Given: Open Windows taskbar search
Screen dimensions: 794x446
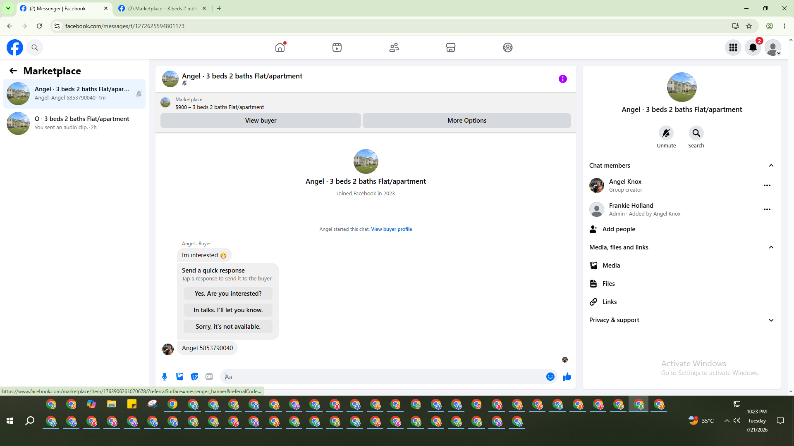Looking at the screenshot, I should [x=30, y=421].
